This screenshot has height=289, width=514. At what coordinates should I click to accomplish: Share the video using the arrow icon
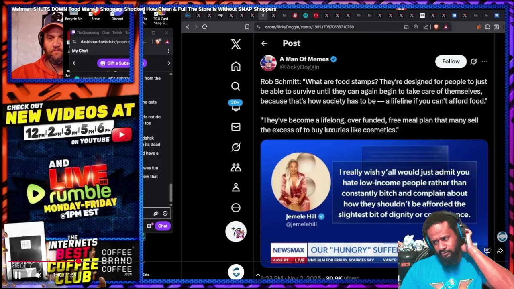pyautogui.click(x=500, y=251)
